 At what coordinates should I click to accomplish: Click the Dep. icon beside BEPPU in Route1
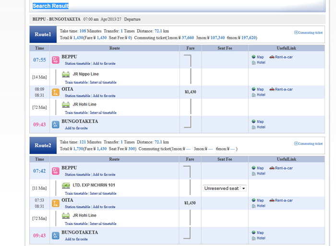[x=56, y=60]
